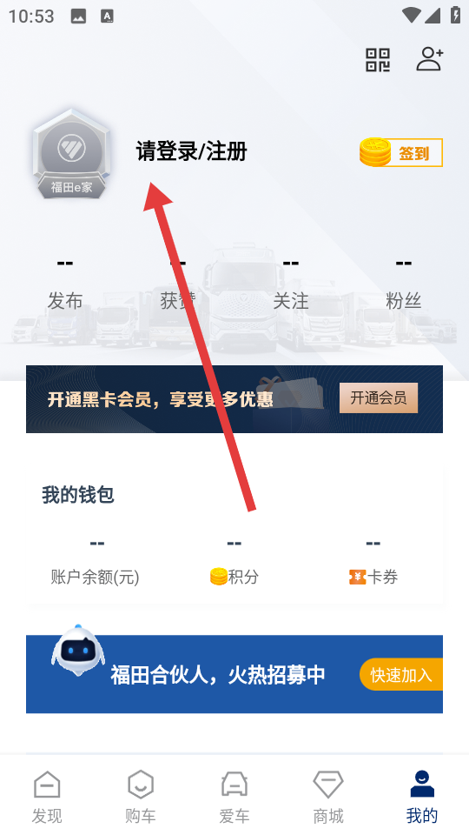Switch to the 爱车 tab
This screenshot has height=835, width=469.
234,797
